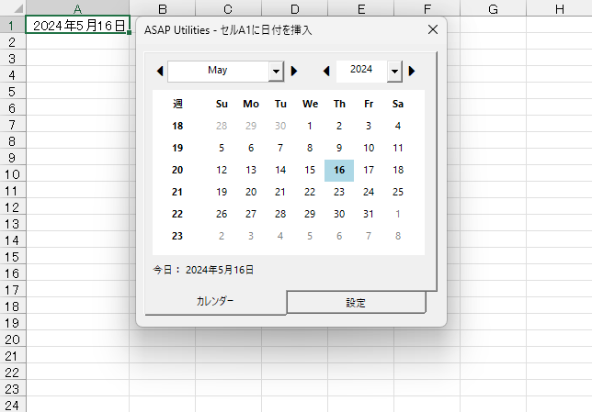This screenshot has height=412, width=592.
Task: Select Excel column H header
Action: 560,8
